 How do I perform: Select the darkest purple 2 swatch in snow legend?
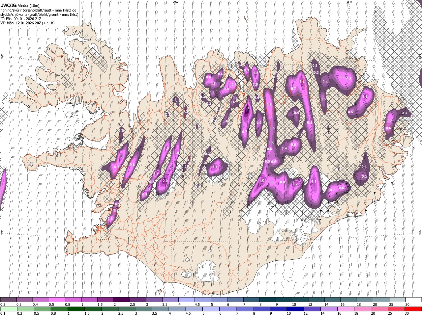(122, 300)
